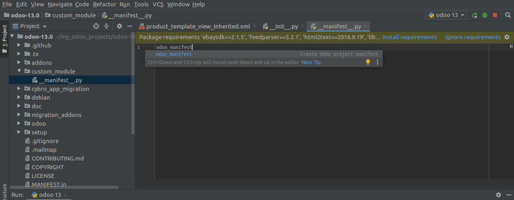
Task: Open the Refactor menu
Action: (x=104, y=4)
